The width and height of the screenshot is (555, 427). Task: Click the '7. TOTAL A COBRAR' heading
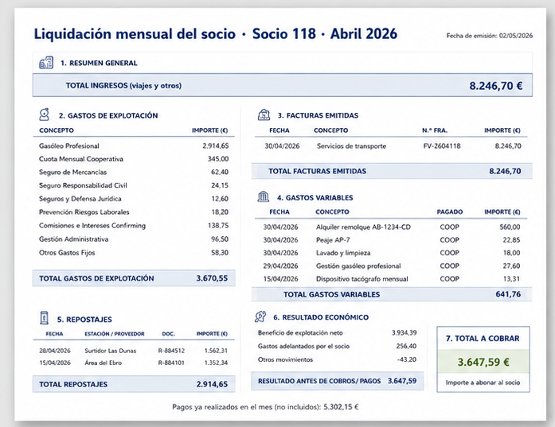click(x=483, y=338)
